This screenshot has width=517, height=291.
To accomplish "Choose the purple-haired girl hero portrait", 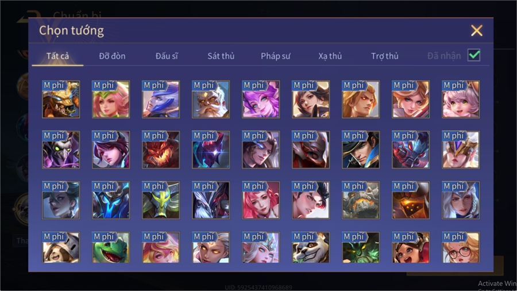I will click(261, 99).
